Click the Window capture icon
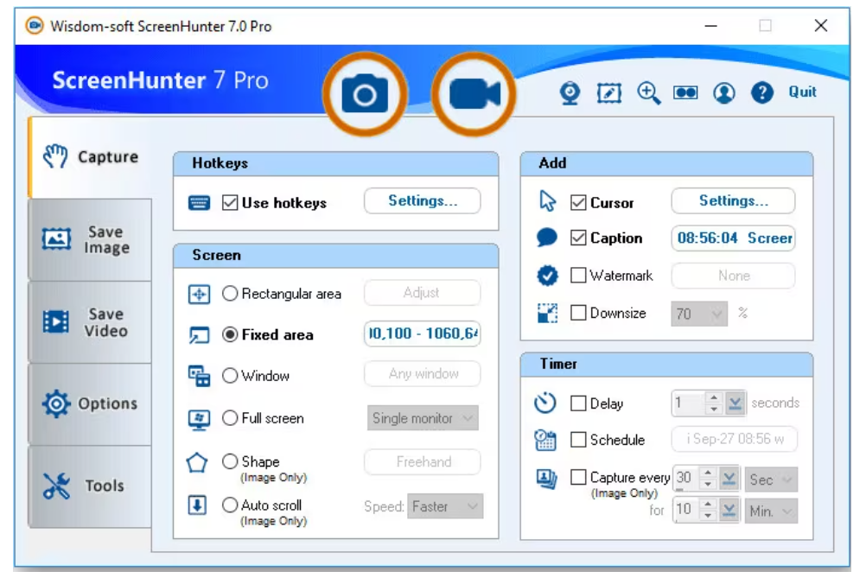The image size is (866, 578). click(x=199, y=376)
